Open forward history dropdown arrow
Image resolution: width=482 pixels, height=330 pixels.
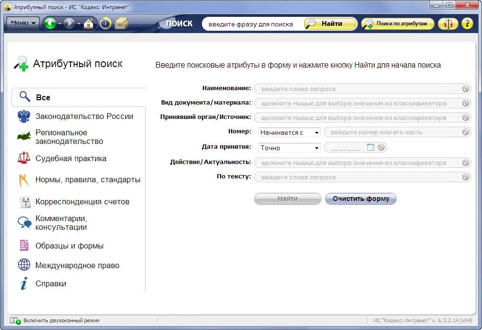(x=79, y=24)
